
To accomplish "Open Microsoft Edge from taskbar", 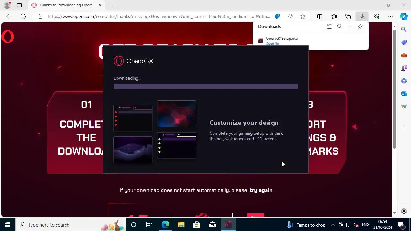I will (x=165, y=225).
